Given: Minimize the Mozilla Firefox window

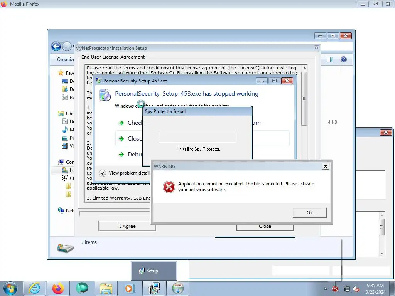Looking at the screenshot, I should 363,4.
